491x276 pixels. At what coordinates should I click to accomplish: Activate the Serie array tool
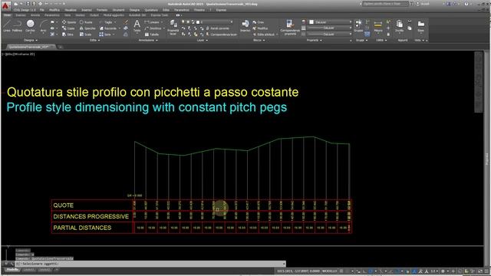click(105, 34)
